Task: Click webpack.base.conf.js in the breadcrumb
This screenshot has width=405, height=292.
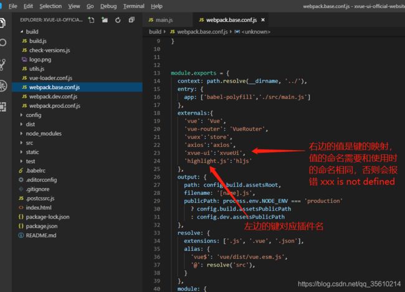Action: (202, 32)
